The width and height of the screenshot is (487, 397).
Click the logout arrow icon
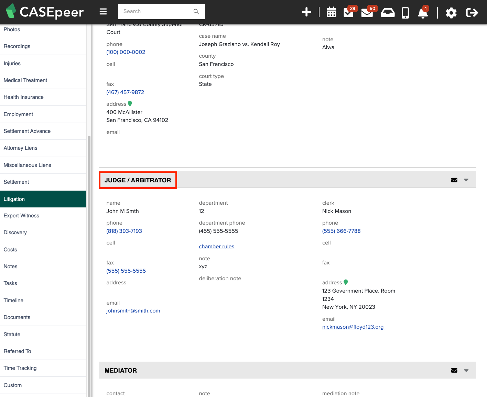[x=472, y=13]
